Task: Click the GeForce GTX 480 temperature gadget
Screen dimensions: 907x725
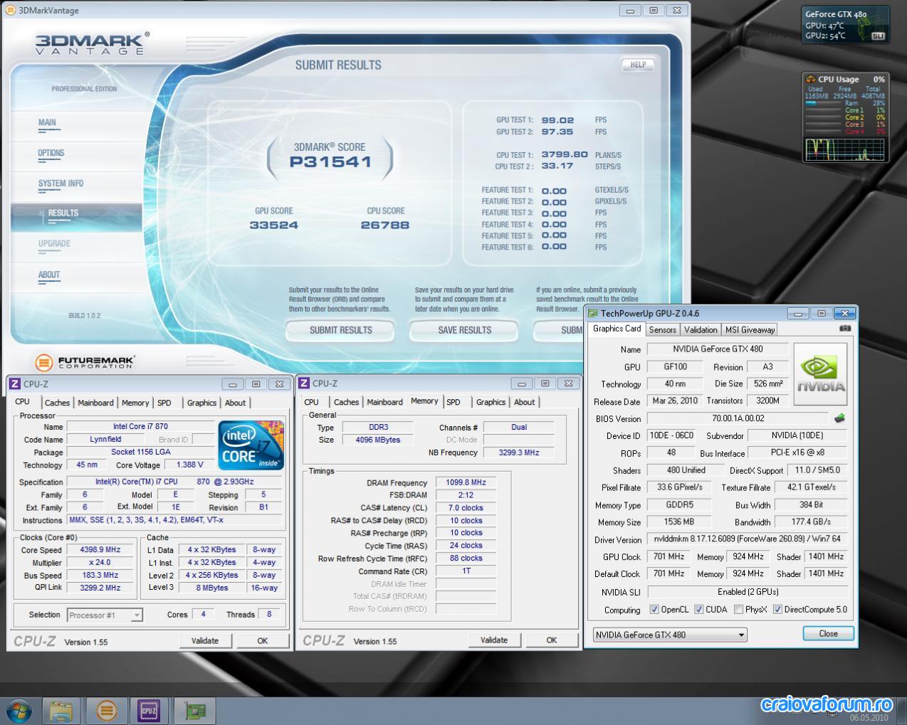Action: click(x=845, y=25)
